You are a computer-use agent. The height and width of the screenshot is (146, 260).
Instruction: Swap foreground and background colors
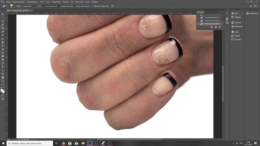coord(4,88)
